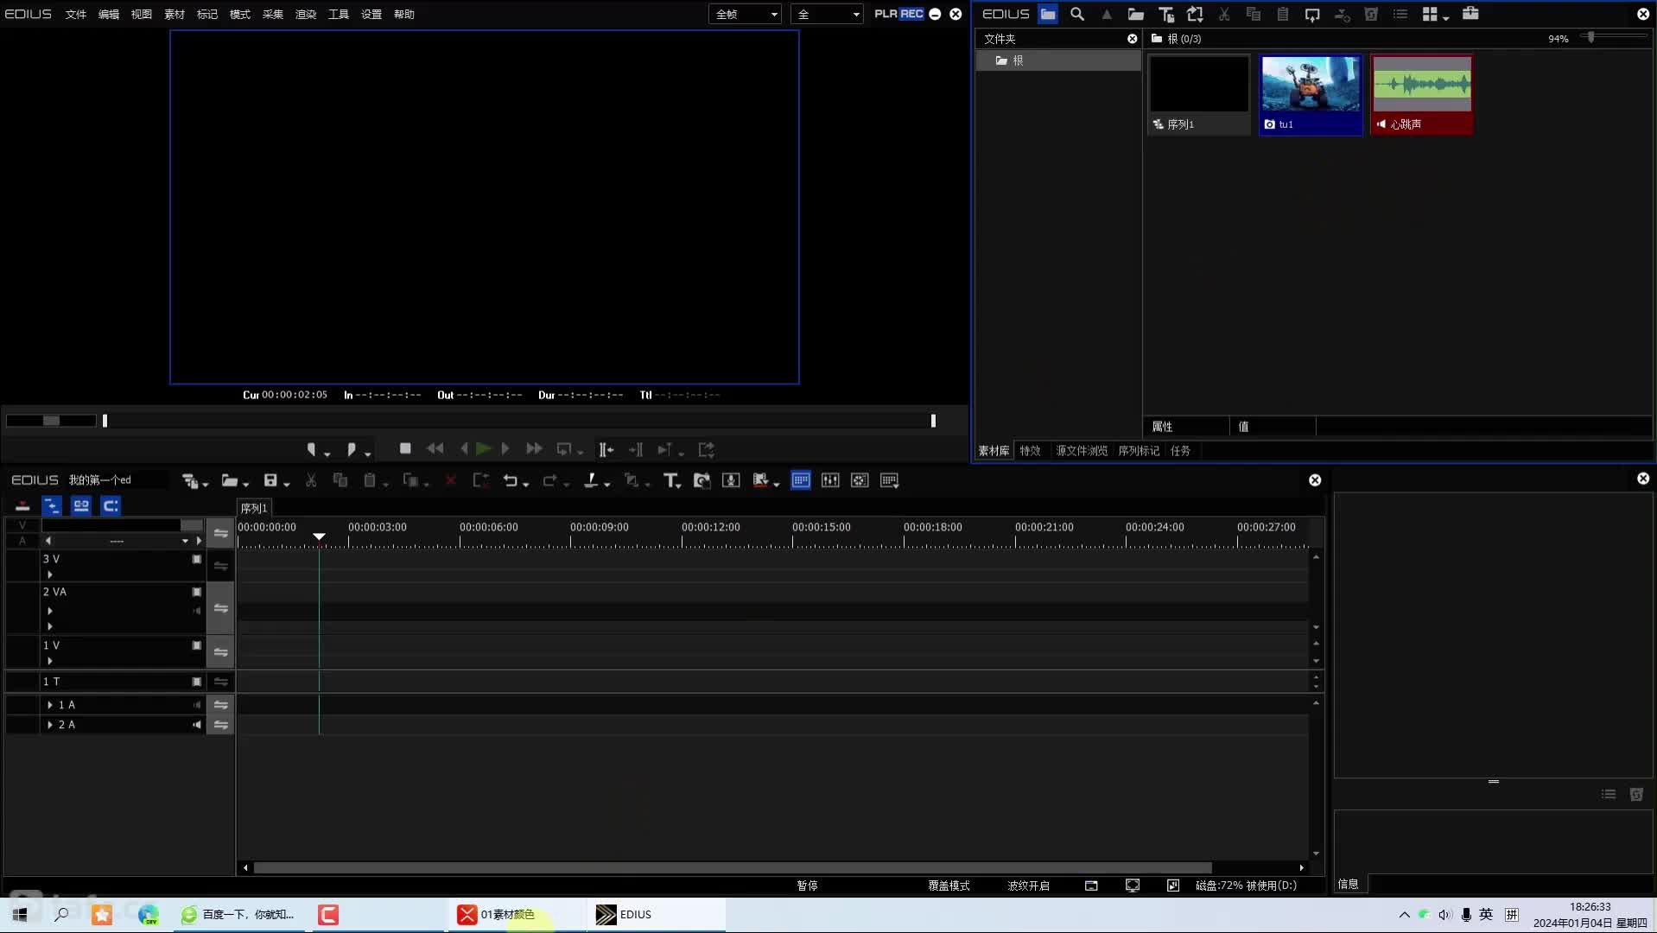Click the export icon in player controls
1657x933 pixels.
coord(707,449)
